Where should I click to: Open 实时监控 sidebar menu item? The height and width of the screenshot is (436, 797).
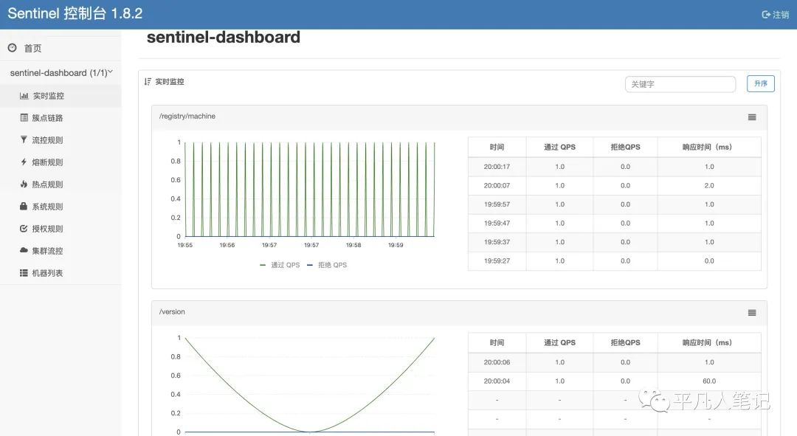pos(61,95)
